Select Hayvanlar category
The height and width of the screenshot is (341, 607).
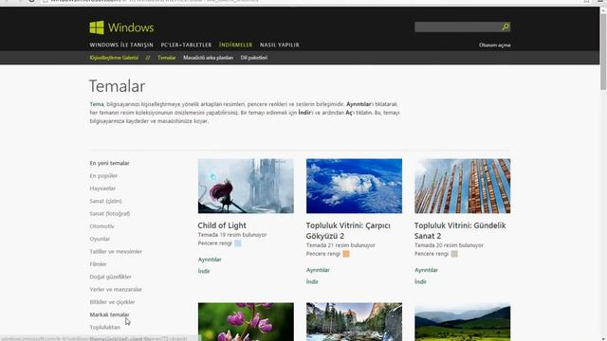[102, 188]
